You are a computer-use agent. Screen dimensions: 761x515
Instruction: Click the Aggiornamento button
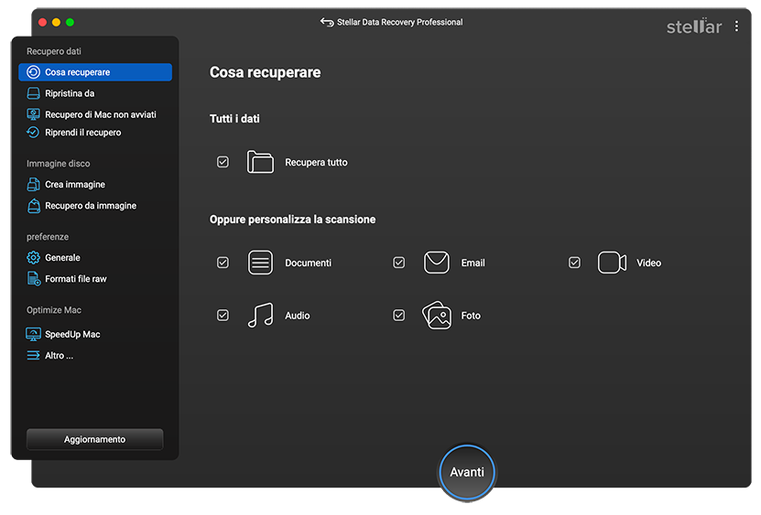(x=94, y=439)
